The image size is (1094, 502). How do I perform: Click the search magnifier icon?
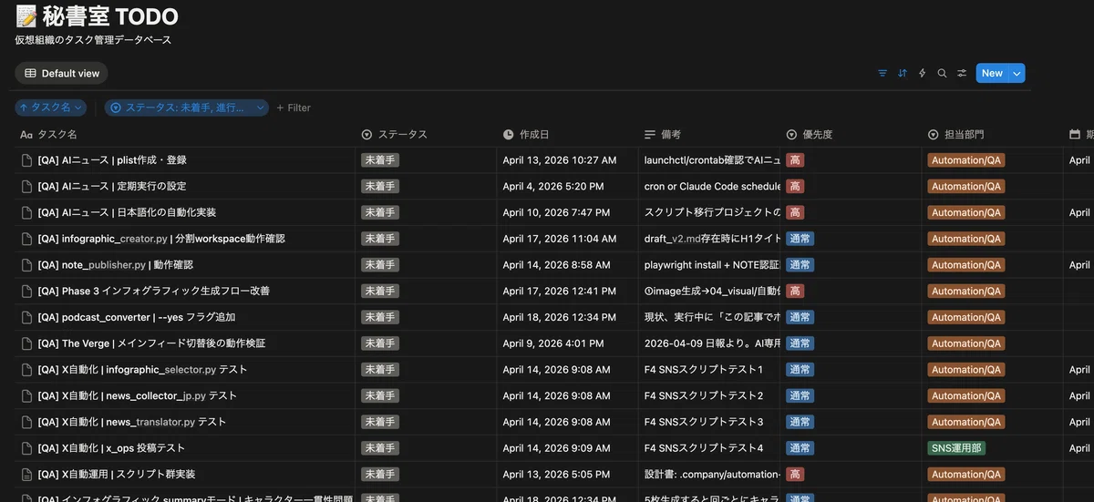click(942, 73)
